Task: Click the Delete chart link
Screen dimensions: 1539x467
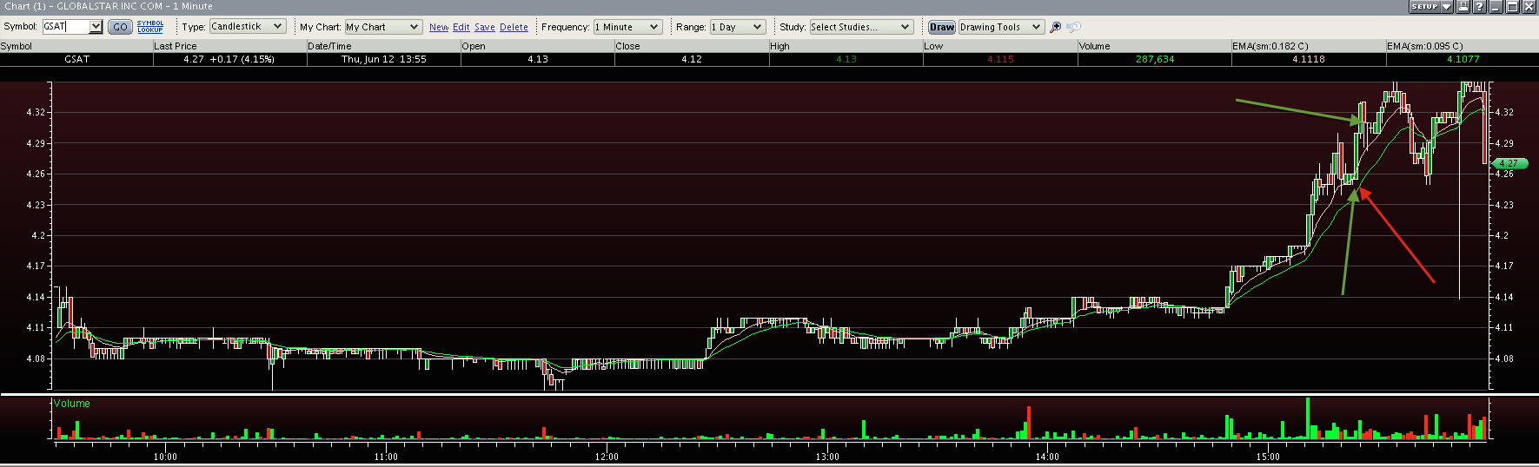Action: tap(514, 28)
